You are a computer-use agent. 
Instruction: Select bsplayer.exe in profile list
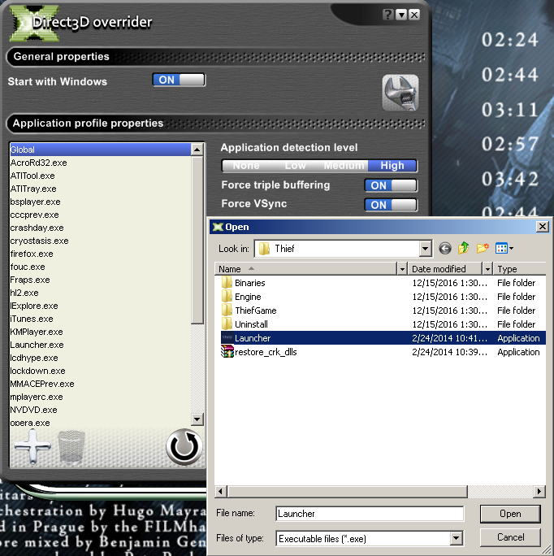[100, 202]
